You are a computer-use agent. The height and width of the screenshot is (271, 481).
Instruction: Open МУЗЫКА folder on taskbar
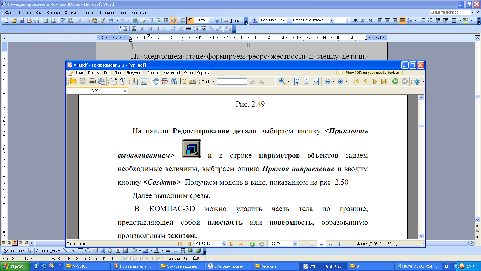[87, 266]
